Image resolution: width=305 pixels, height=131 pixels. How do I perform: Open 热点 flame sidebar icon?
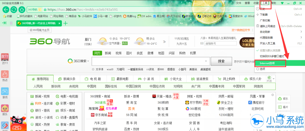point(5,76)
